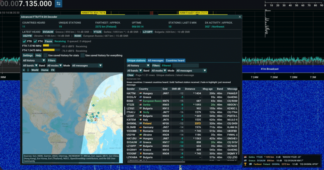The image size is (324, 170).
Task: Expand the table 'All modes' dropdown
Action: pos(159,71)
